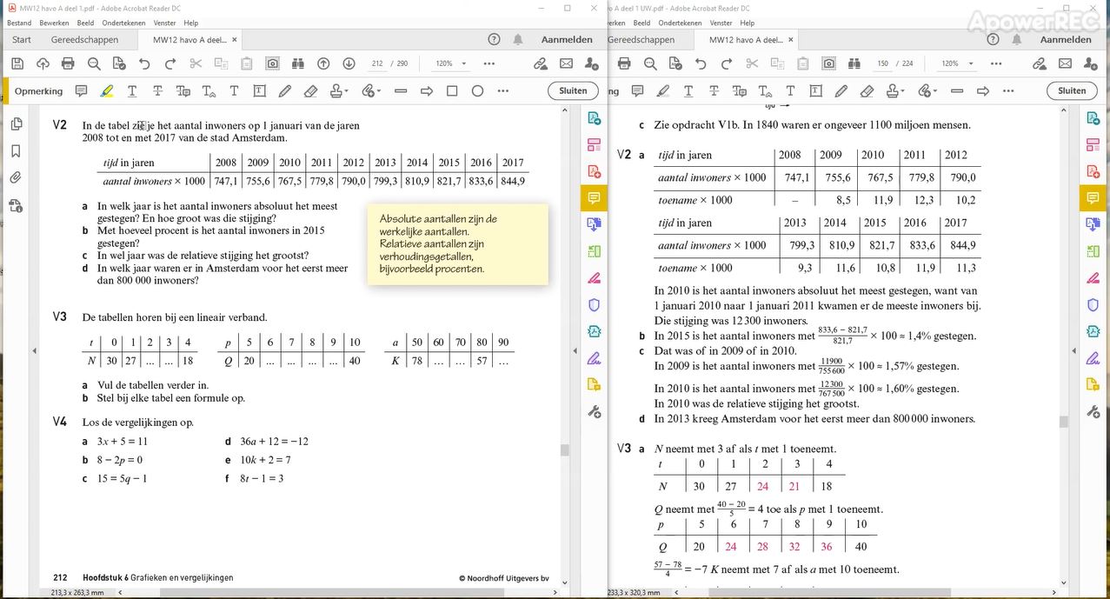The height and width of the screenshot is (599, 1110).
Task: Open help in the left window
Action: (494, 39)
